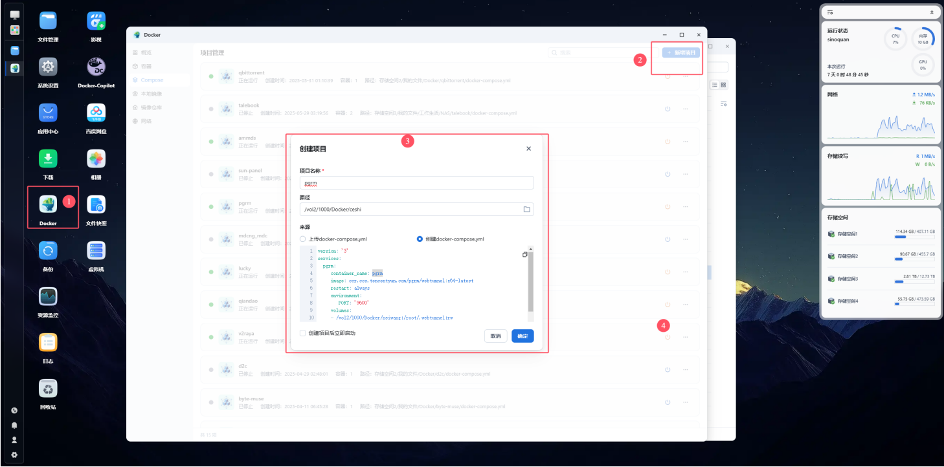Copy compose code with copy icon

(525, 255)
